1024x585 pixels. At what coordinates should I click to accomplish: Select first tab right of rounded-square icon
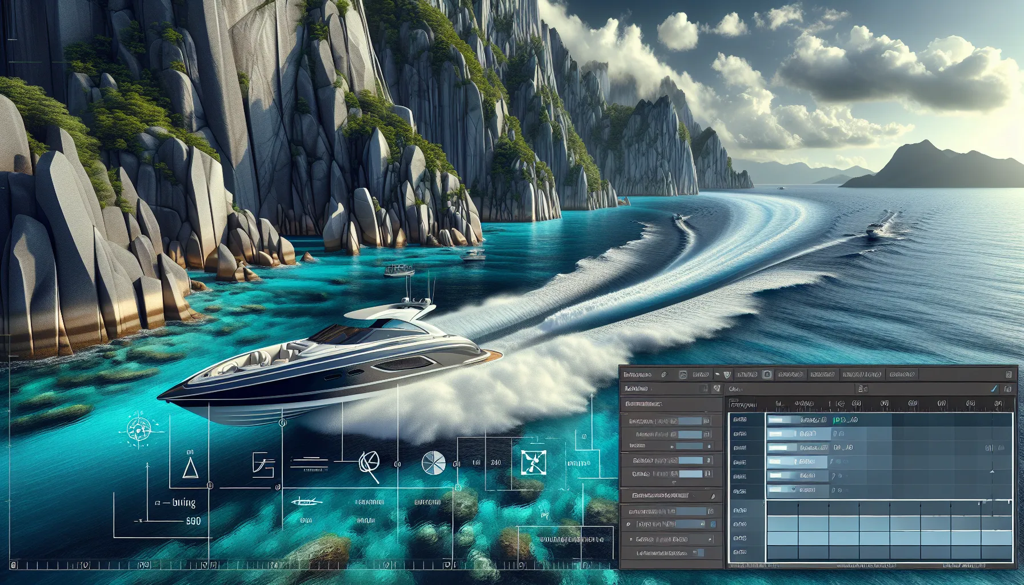coord(790,375)
